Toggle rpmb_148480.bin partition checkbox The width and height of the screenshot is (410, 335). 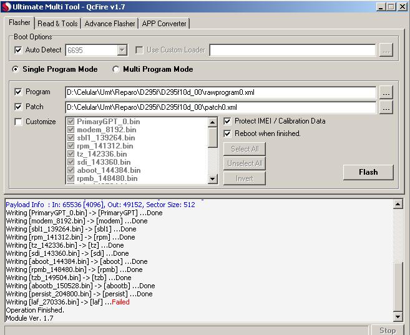tap(71, 178)
